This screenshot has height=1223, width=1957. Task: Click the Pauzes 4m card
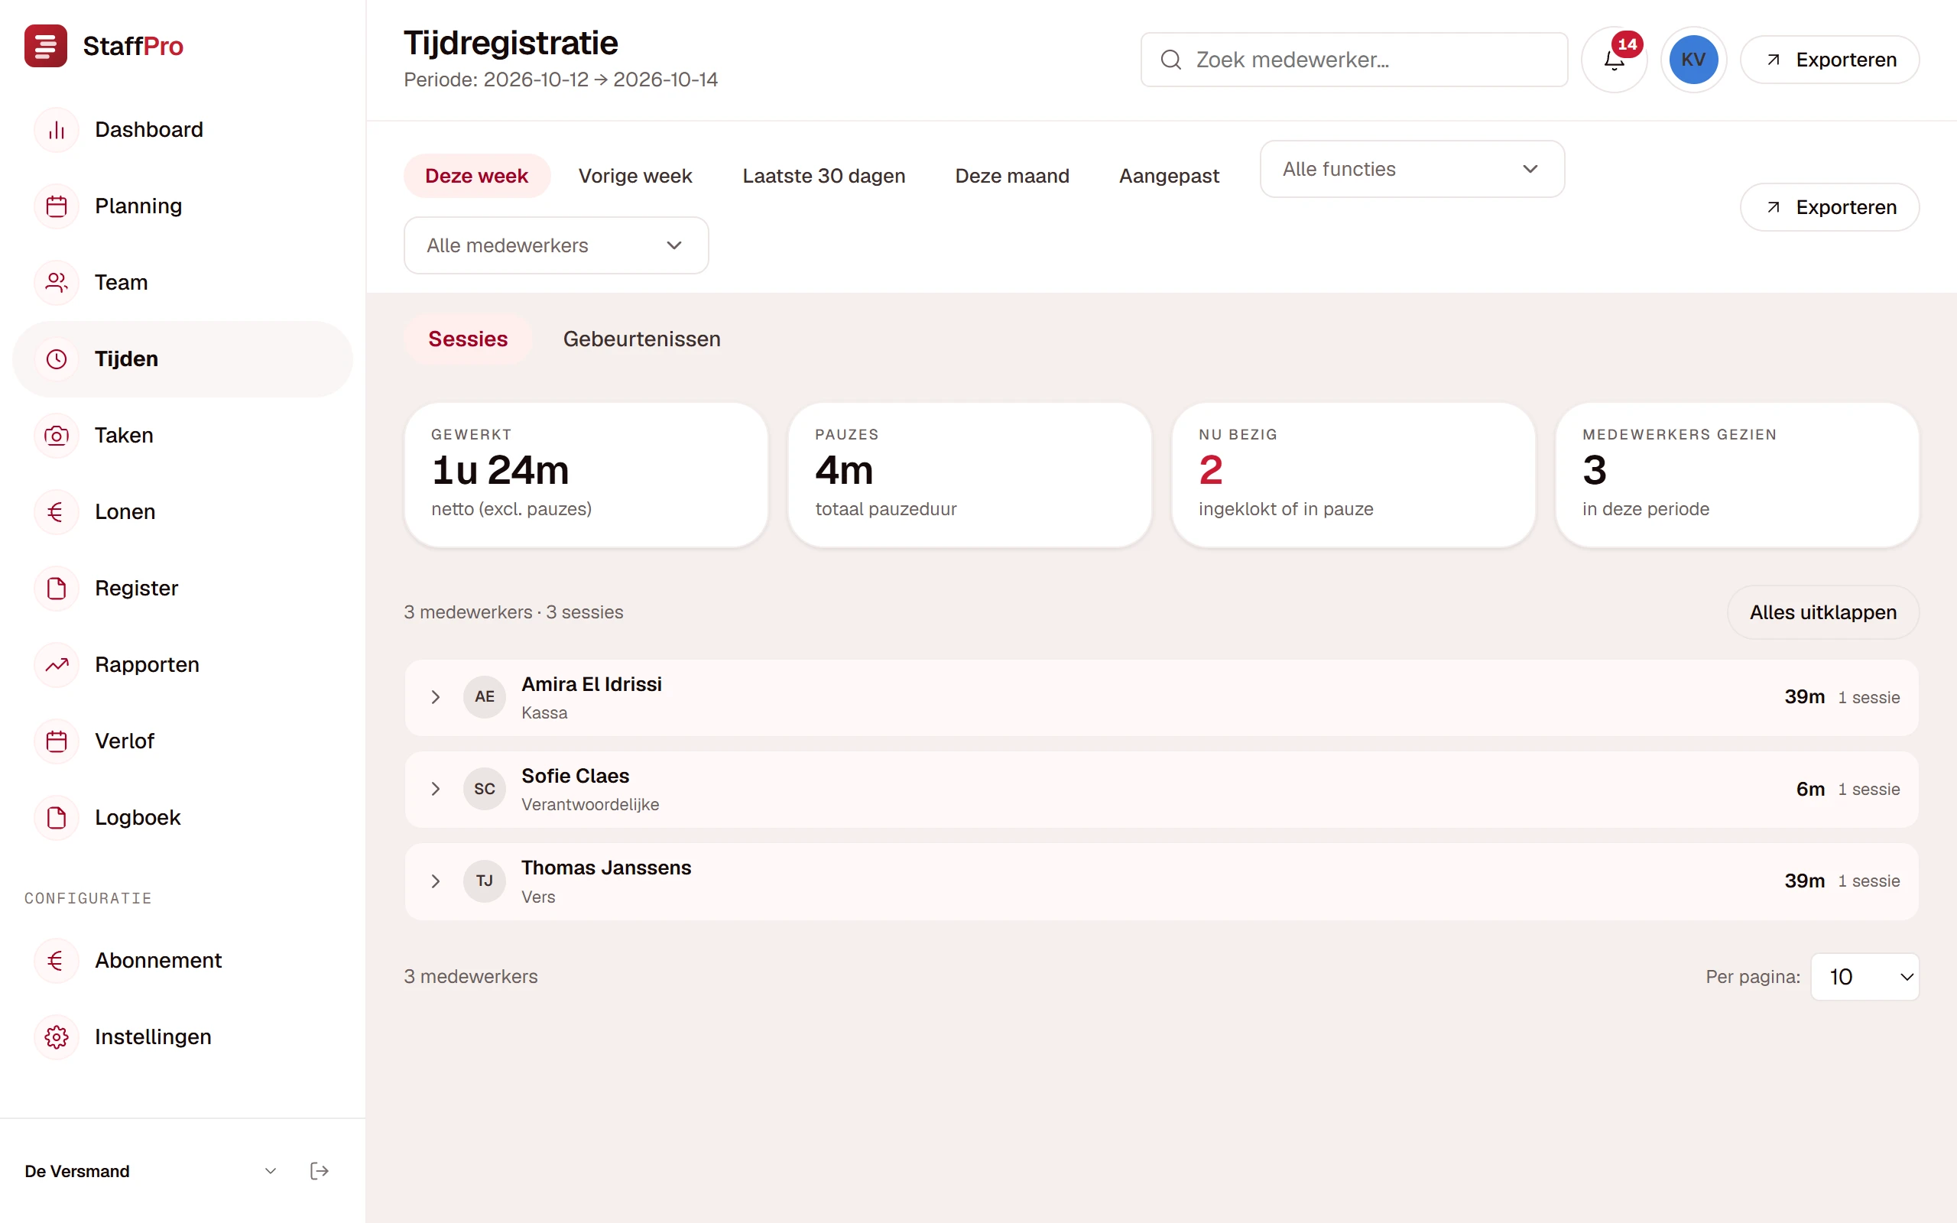click(969, 475)
